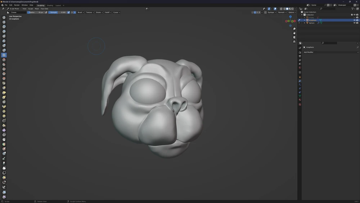
Task: Open the Falloff dropdown panel
Action: (108, 12)
